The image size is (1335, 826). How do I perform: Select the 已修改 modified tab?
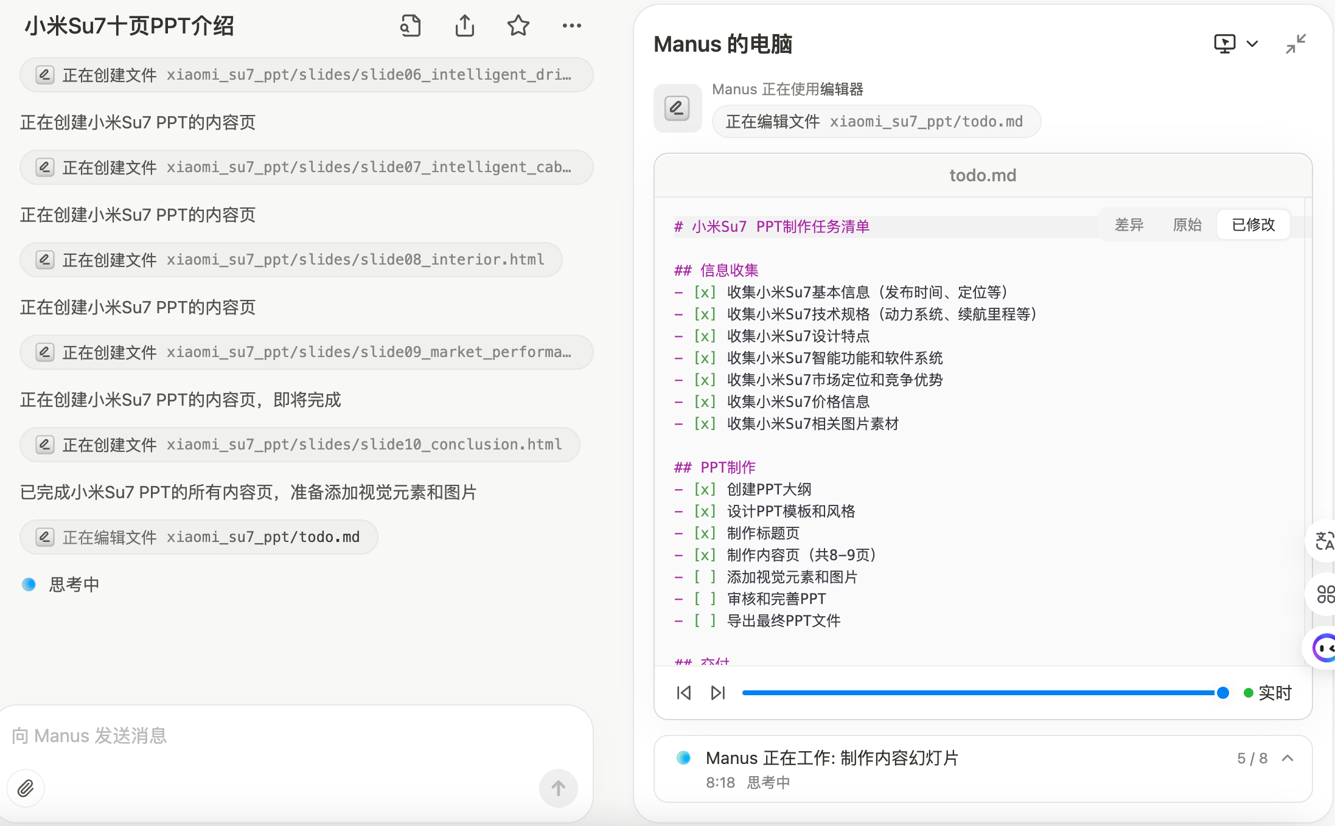(x=1253, y=225)
